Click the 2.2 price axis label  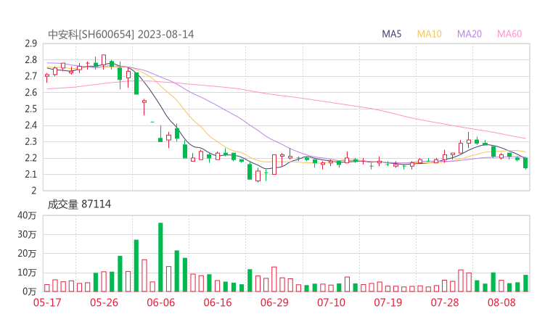30,158
